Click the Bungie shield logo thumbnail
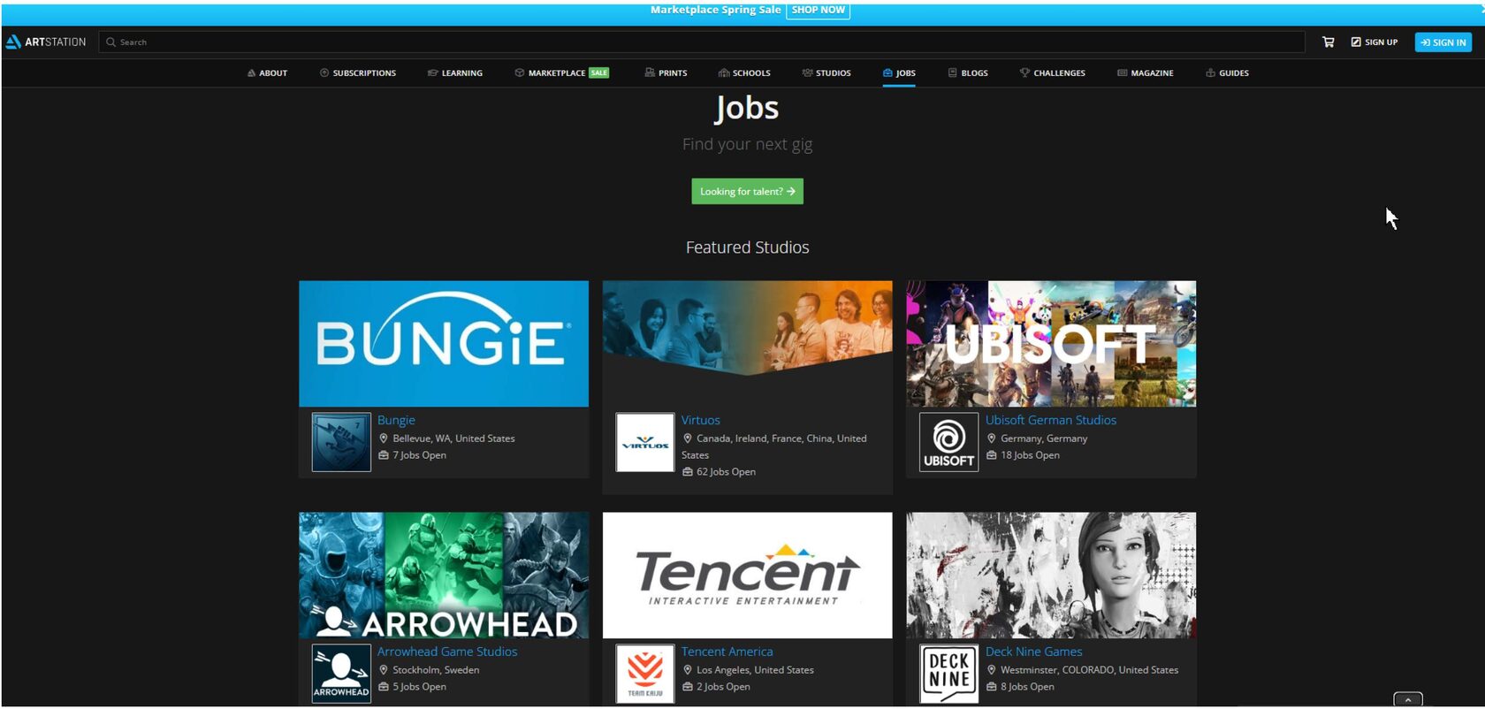This screenshot has height=709, width=1485. 341,442
